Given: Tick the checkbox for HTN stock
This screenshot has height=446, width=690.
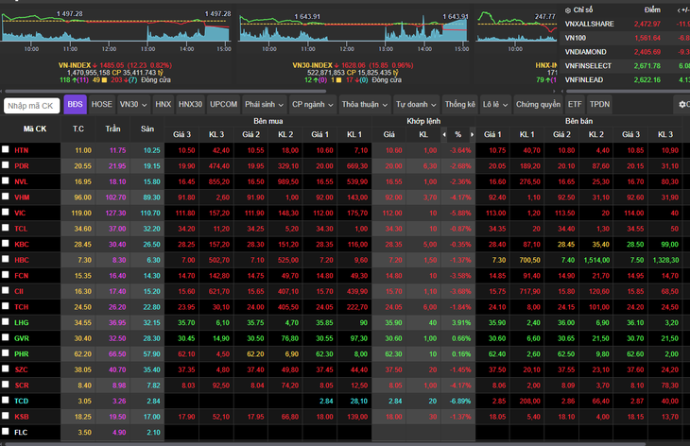Looking at the screenshot, I should click(6, 149).
